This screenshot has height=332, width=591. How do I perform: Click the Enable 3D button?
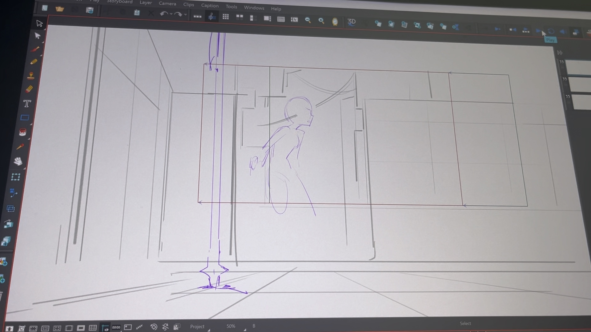coord(351,22)
